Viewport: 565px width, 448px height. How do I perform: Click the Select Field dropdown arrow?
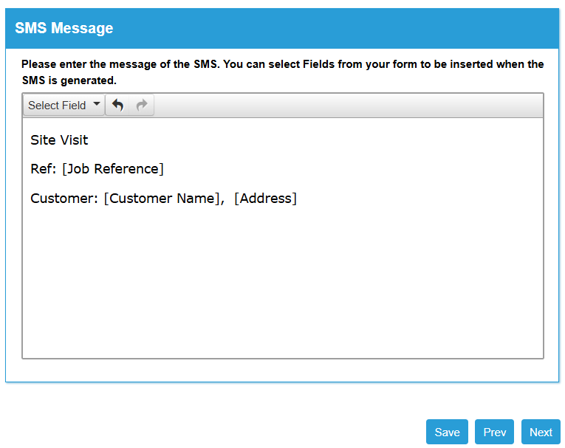point(96,104)
